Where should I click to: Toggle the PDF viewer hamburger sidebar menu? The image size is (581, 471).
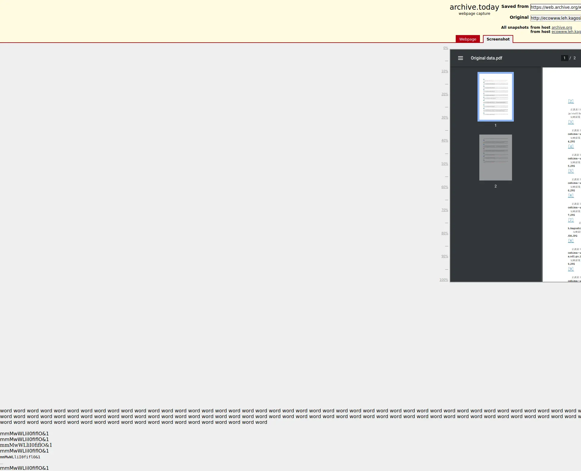click(x=460, y=58)
